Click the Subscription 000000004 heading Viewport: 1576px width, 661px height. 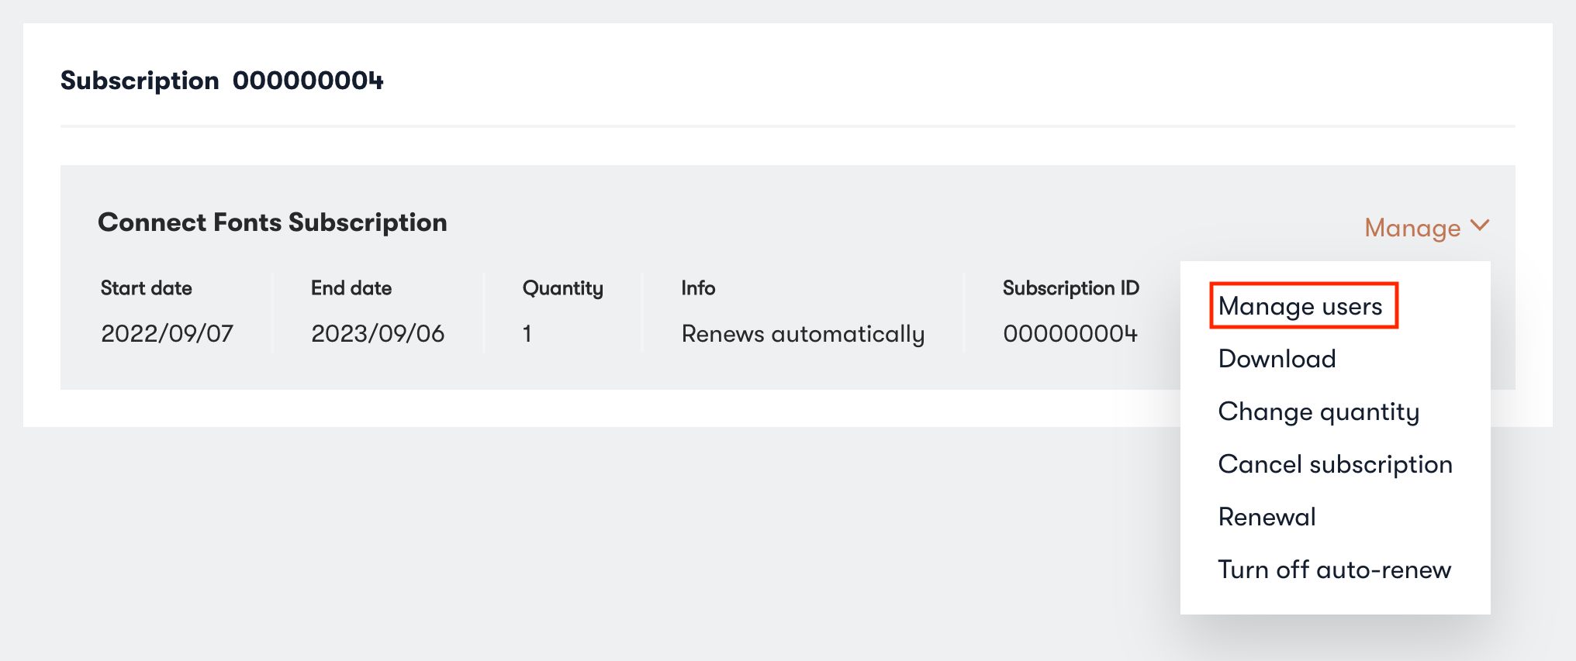(x=222, y=81)
